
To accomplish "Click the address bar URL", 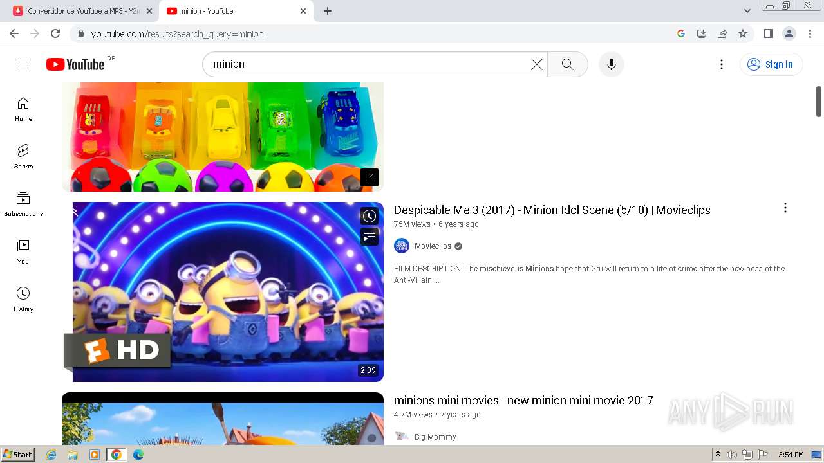I will click(177, 34).
